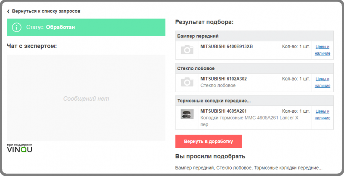Click 'Кол-во: 1 шт.' for the front bumper
The image size is (344, 176).
[296, 46]
